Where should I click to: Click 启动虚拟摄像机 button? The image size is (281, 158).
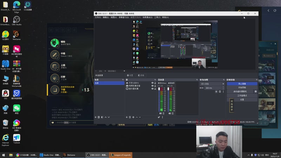pos(240,92)
